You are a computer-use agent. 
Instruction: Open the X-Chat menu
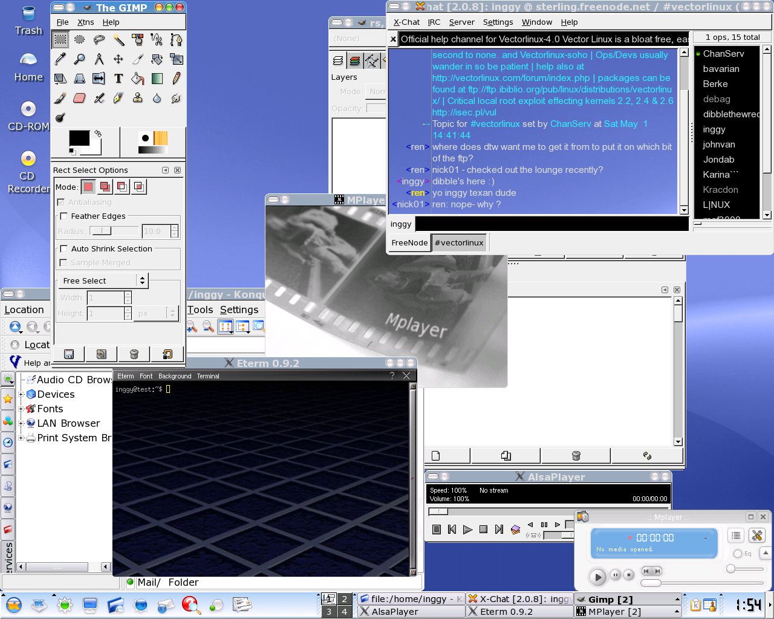(x=406, y=22)
